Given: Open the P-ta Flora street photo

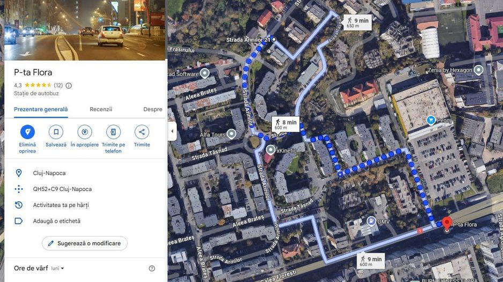Looking at the screenshot, I should click(85, 30).
